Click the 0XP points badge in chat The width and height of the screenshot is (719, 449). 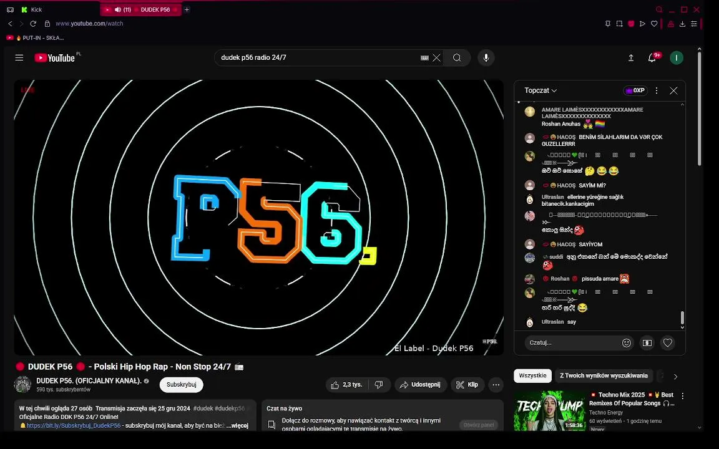pyautogui.click(x=635, y=90)
